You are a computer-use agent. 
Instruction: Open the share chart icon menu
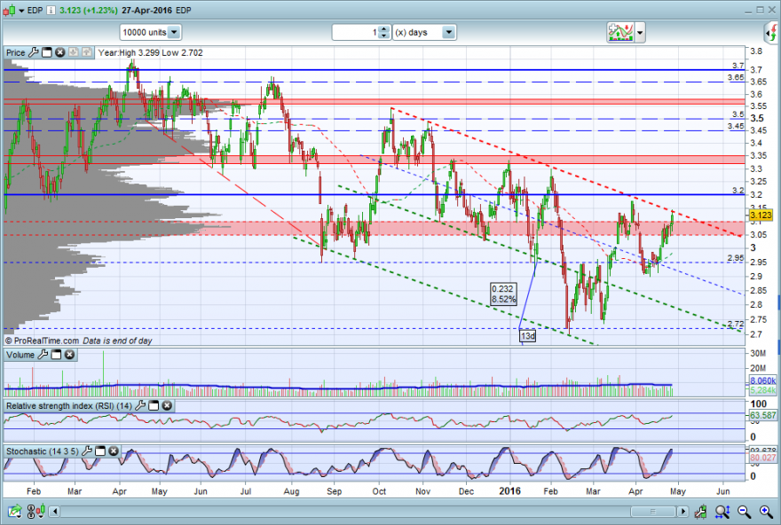(x=14, y=511)
